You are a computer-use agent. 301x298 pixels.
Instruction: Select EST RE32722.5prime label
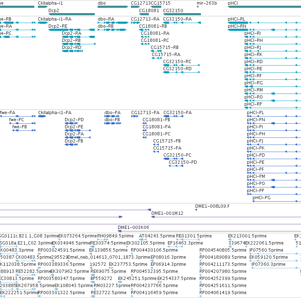pyautogui.click(x=109, y=293)
